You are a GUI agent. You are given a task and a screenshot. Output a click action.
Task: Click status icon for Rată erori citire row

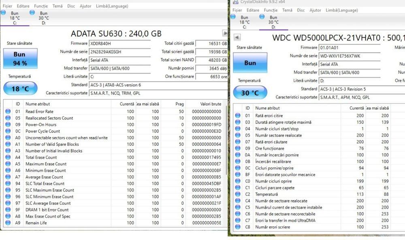pyautogui.click(x=238, y=116)
